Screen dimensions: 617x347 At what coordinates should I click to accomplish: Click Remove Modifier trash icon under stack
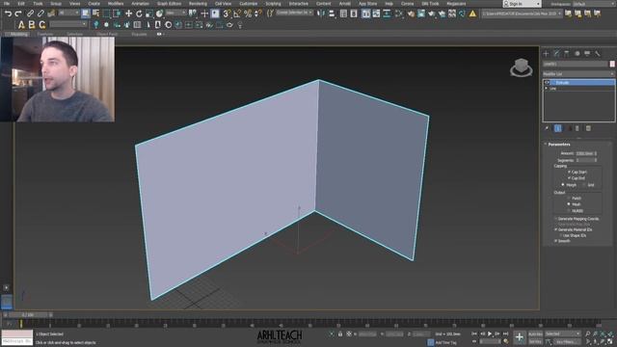click(577, 128)
